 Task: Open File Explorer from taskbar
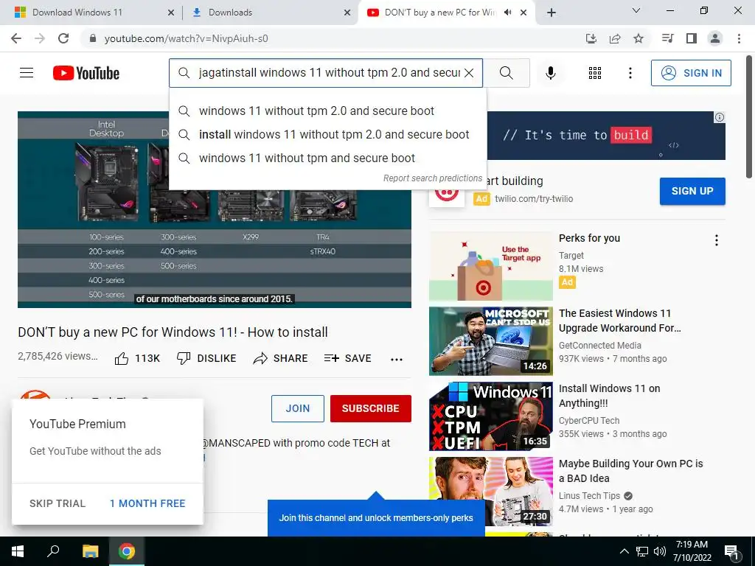point(90,551)
